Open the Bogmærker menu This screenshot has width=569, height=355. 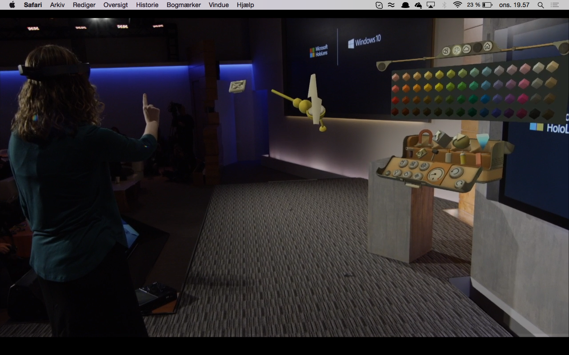click(184, 5)
